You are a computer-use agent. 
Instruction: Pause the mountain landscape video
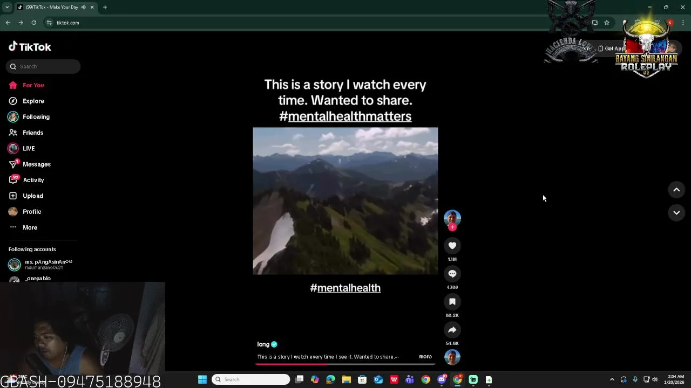pos(345,201)
